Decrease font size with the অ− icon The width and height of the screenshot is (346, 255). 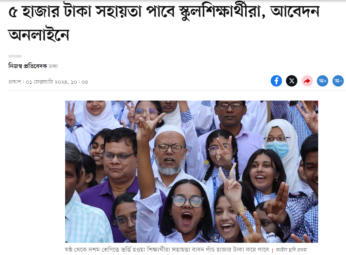click(338, 81)
